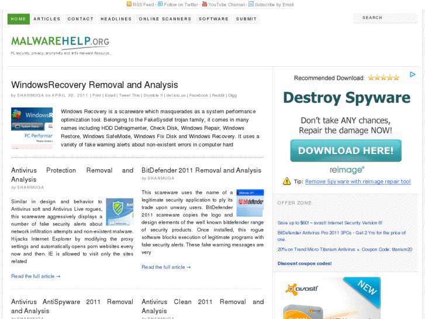Share article via Digg link
This screenshot has width=425, height=319.
point(233,95)
